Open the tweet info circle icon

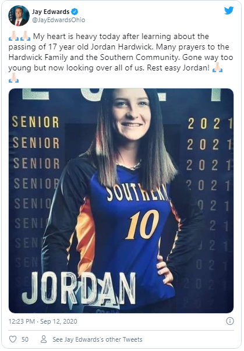click(230, 321)
